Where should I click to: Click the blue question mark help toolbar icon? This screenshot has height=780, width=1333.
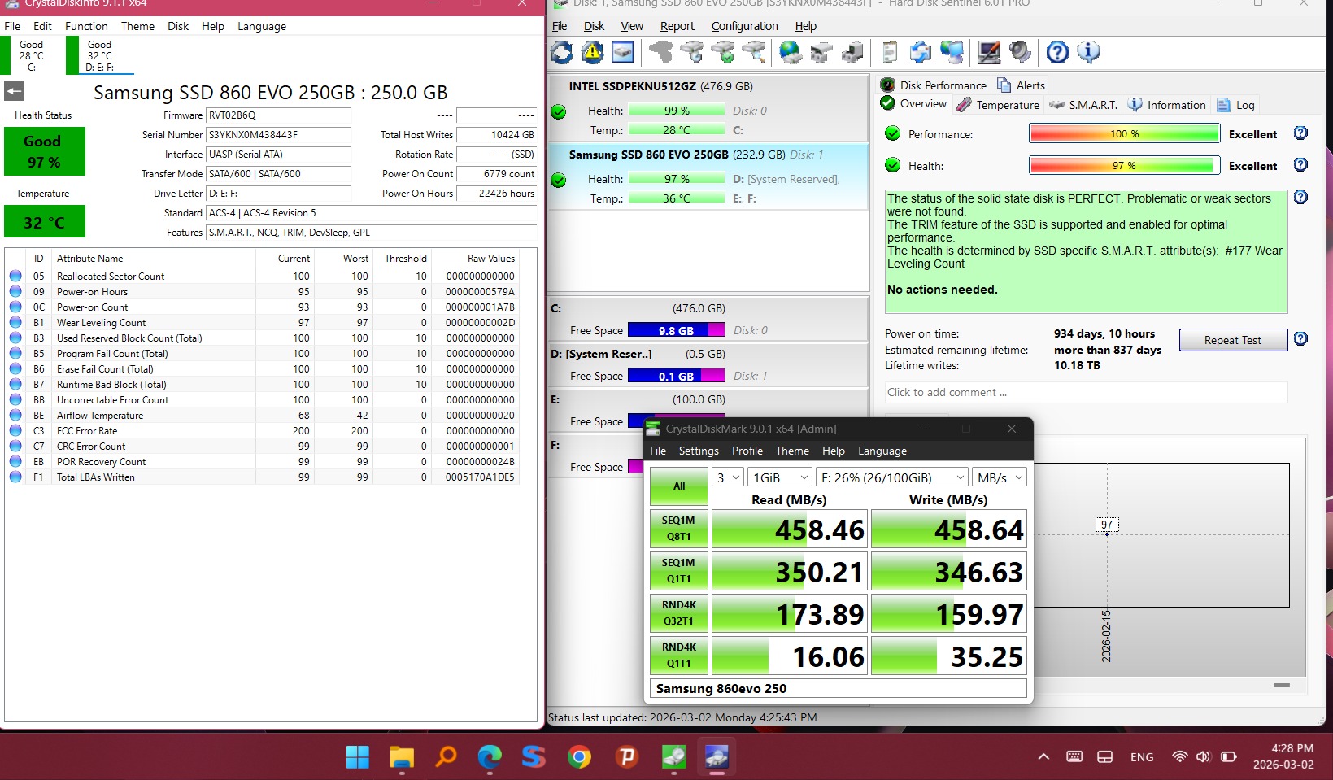click(1057, 53)
